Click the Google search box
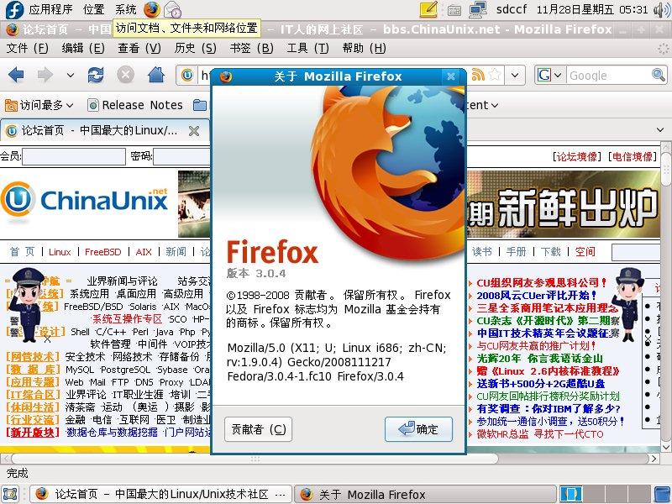This screenshot has height=504, width=672. pyautogui.click(x=608, y=76)
